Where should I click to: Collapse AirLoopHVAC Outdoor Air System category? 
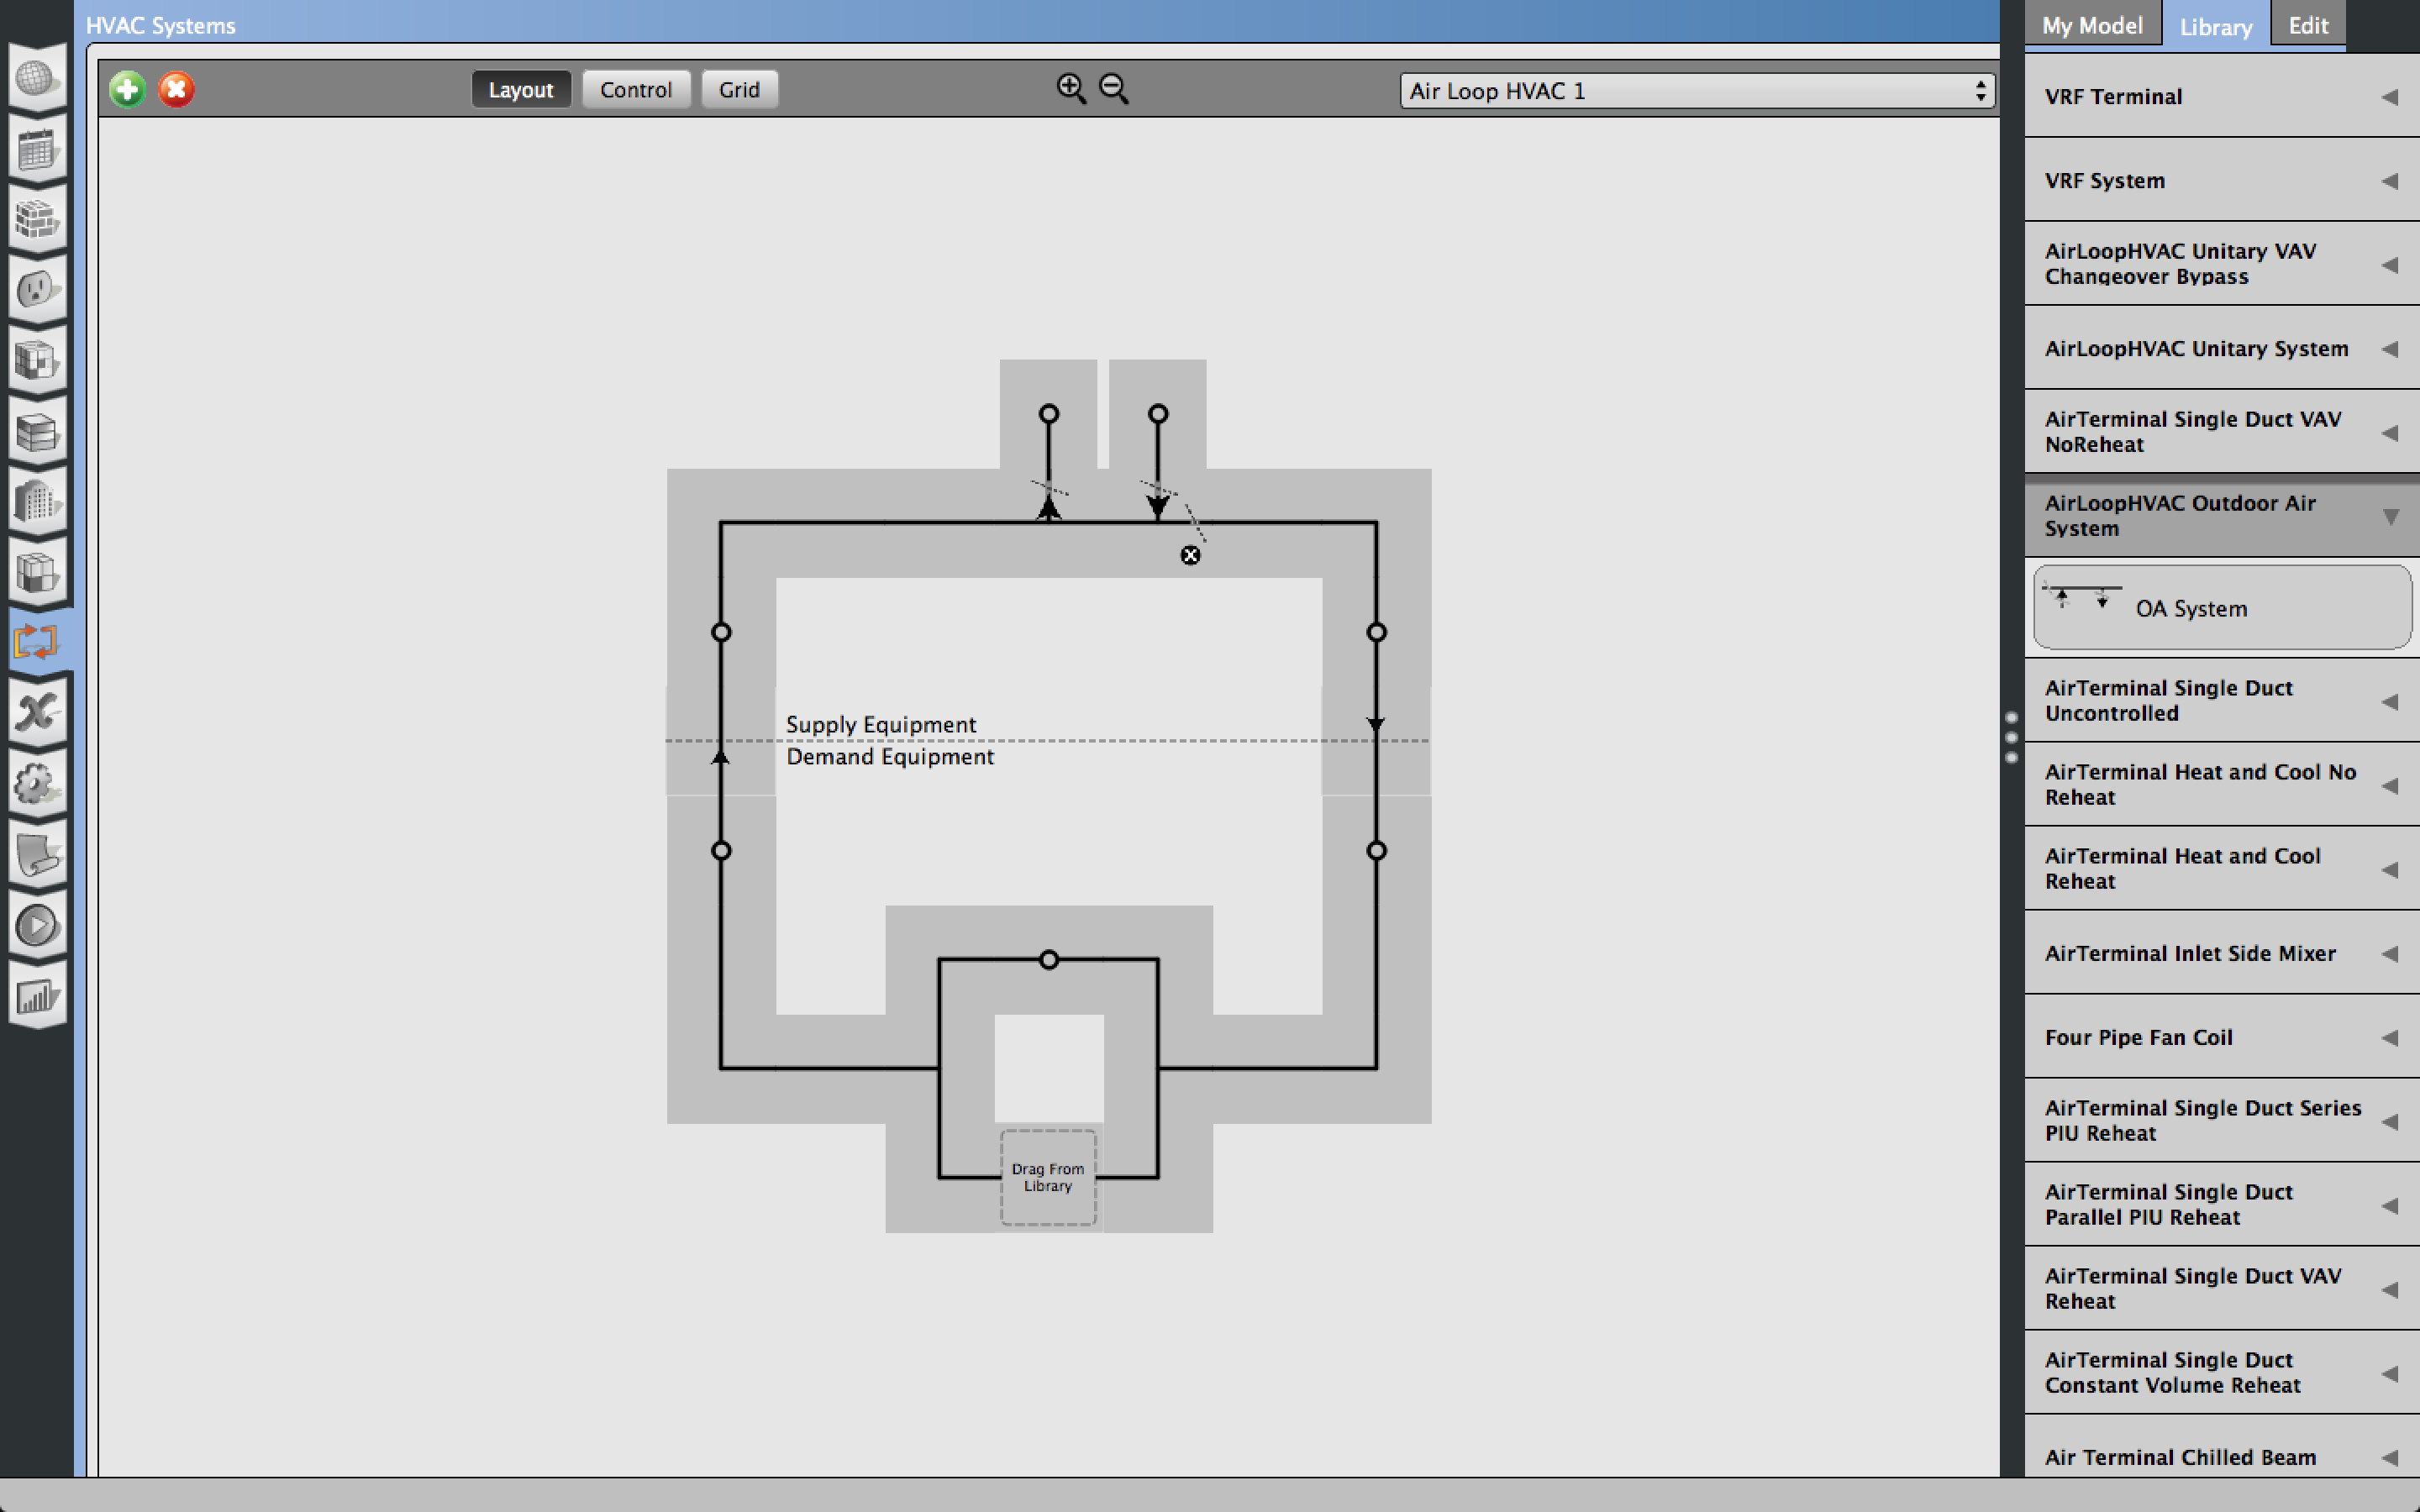pyautogui.click(x=2222, y=516)
